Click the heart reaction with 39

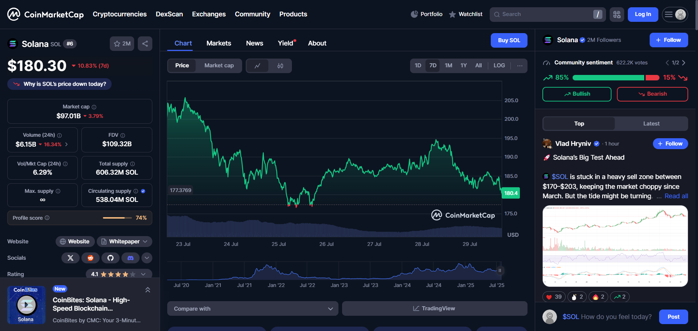[554, 297]
